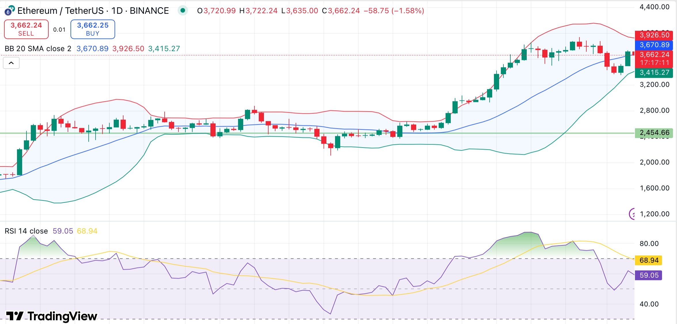
Task: Click the yellow 68.94 RSI scale label
Action: click(649, 260)
